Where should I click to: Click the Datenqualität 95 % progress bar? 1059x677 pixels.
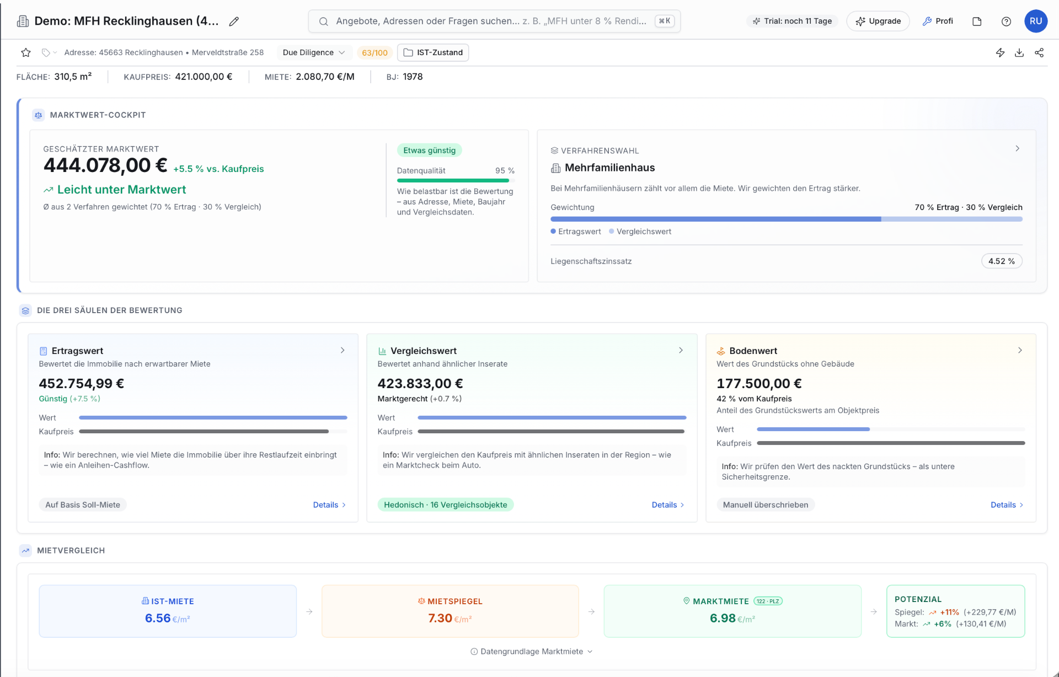click(456, 180)
